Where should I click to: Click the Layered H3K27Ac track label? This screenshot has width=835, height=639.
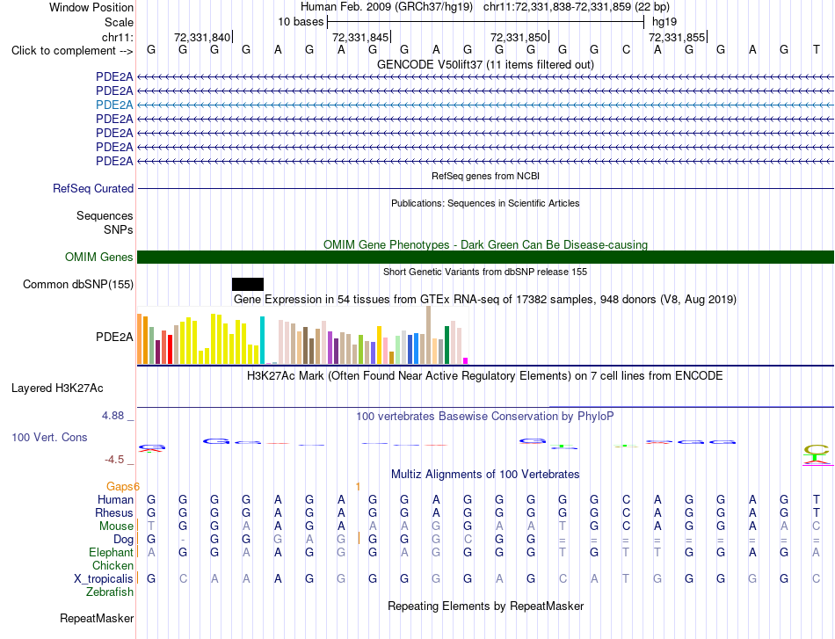[57, 388]
